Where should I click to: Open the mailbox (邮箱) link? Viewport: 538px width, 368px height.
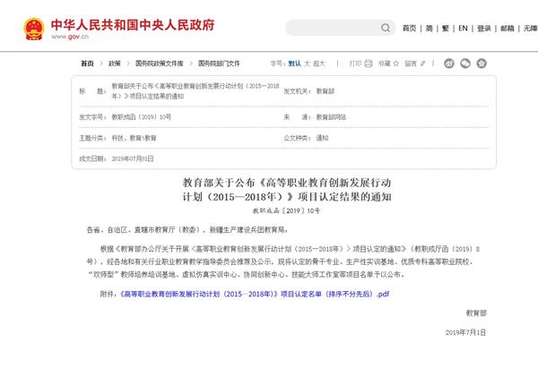pos(508,29)
